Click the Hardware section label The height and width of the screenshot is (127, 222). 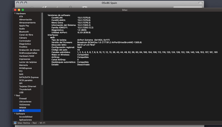click(21, 14)
